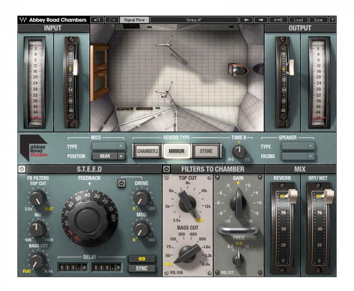Click the FB Filters TOP CUT knob
Image resolution: width=354 pixels, height=291 pixels.
point(38,197)
